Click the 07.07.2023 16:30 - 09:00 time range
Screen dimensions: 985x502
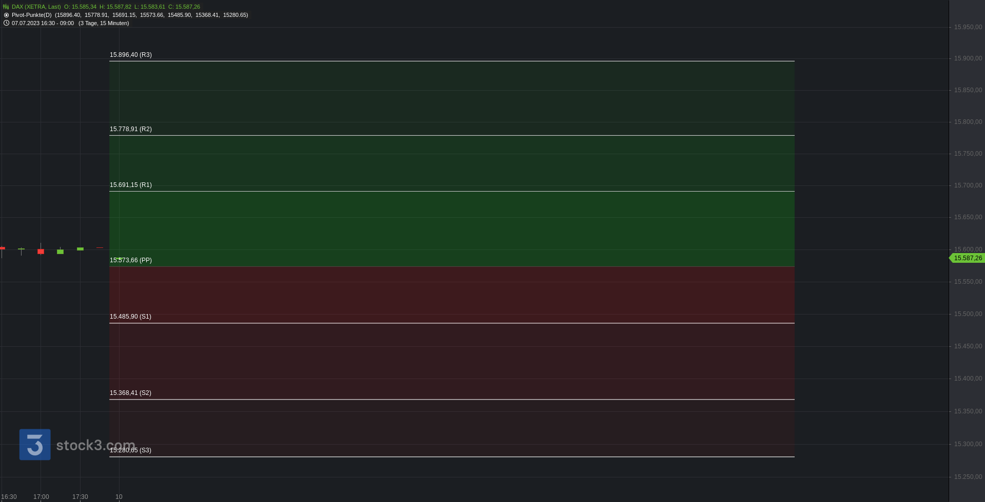(x=43, y=23)
